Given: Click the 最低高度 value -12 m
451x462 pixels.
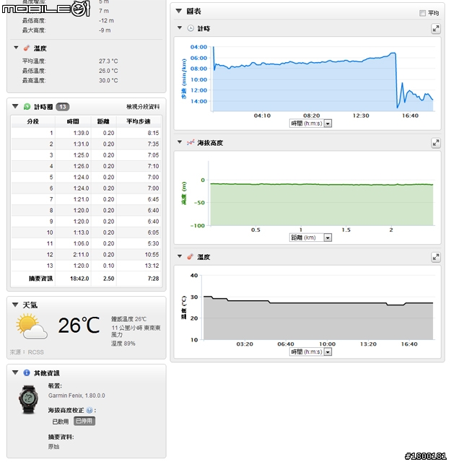Looking at the screenshot, I should point(106,21).
